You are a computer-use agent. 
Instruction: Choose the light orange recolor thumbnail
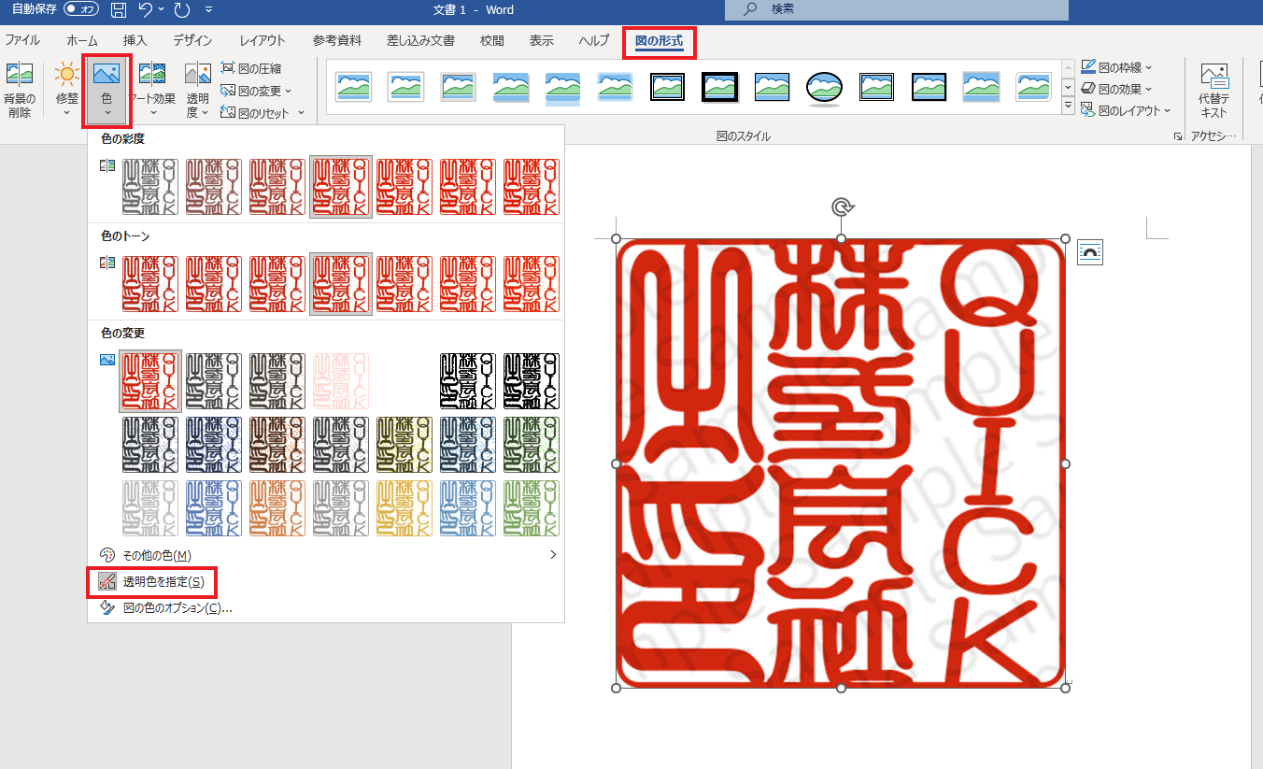coord(277,508)
